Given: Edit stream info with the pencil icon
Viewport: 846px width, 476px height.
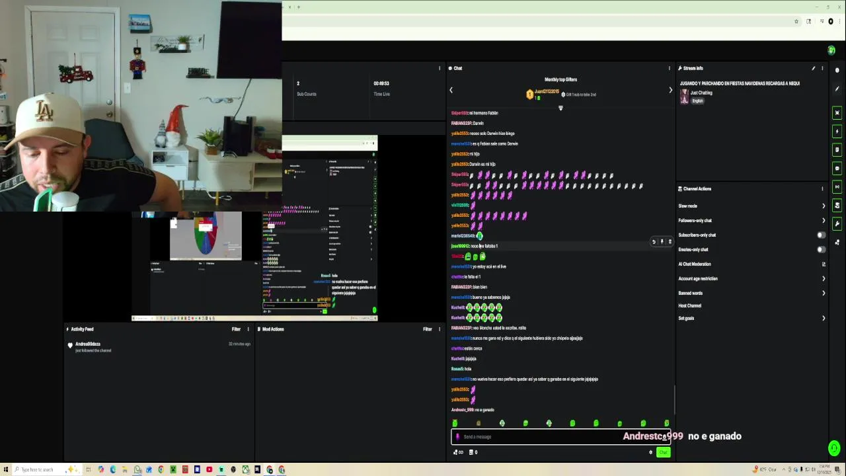Looking at the screenshot, I should (x=814, y=68).
